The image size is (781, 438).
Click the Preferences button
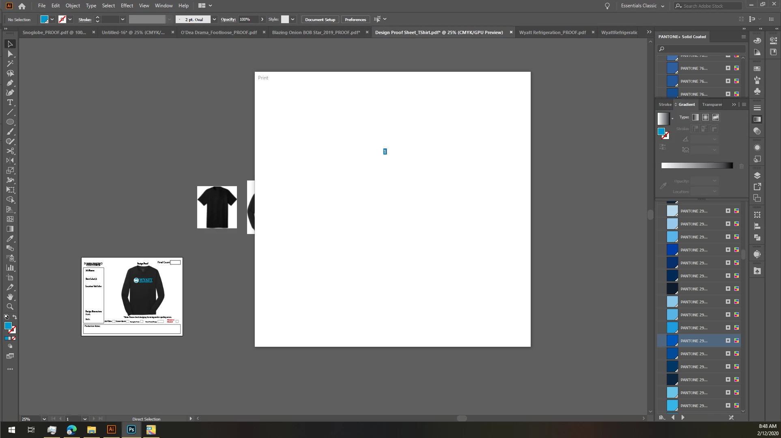click(355, 19)
